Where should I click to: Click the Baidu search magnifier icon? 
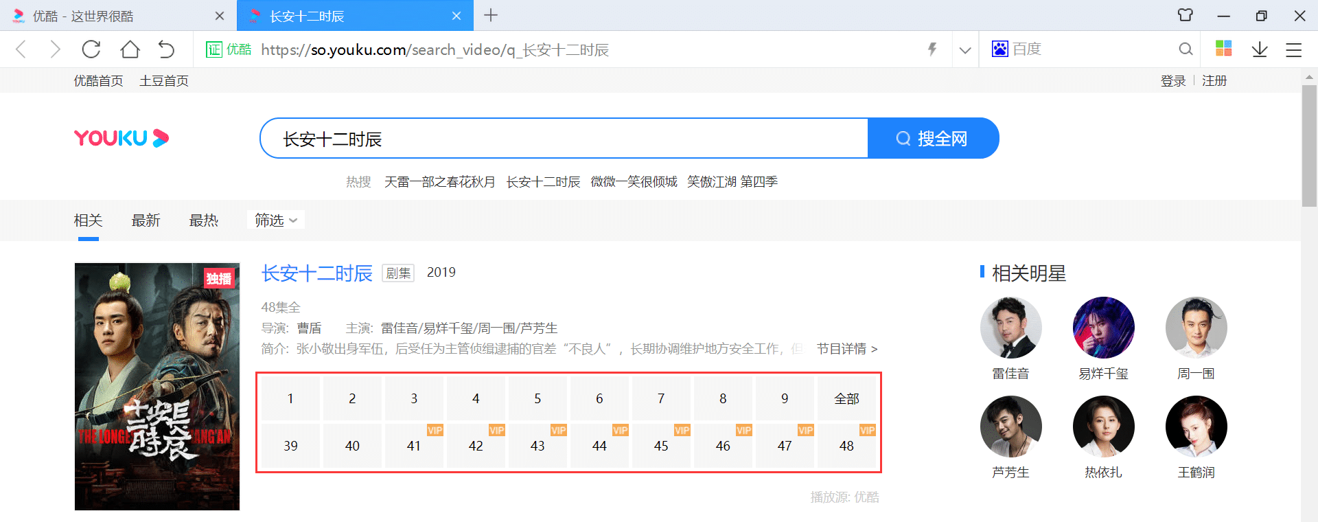tap(1186, 49)
